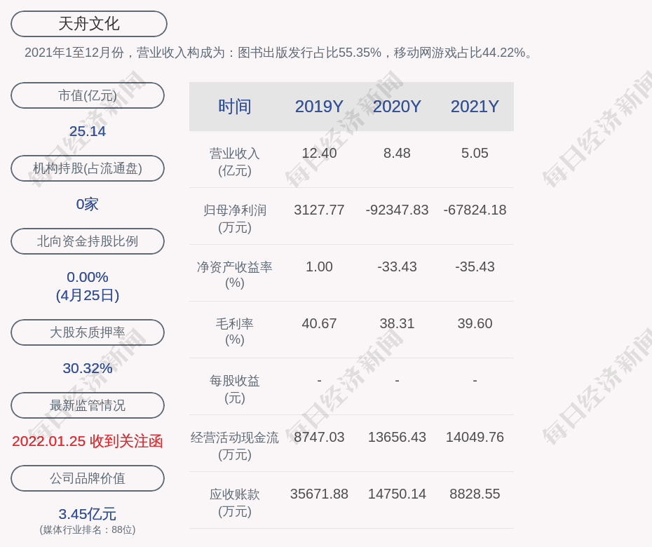Viewport: 652px width, 547px height.
Task: Select receivables value 8828.55
Action: point(475,494)
